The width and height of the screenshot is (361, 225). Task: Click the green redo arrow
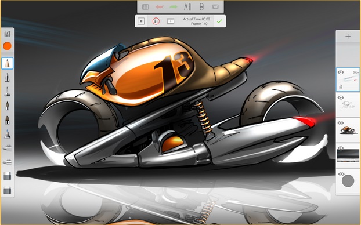coord(174,7)
